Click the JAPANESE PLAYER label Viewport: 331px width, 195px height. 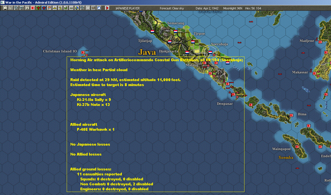[128, 8]
